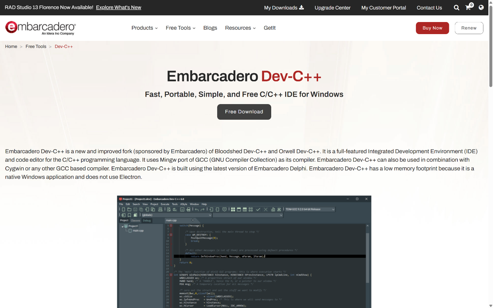Click the Embarcadero logo
Screen dimensions: 493x308
tap(41, 28)
